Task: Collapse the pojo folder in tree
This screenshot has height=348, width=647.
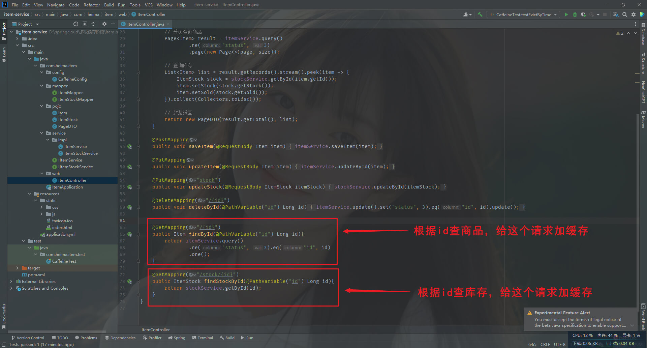Action: click(x=42, y=106)
